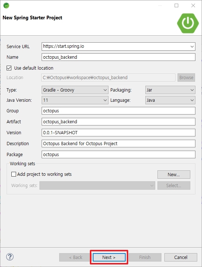Click the New Spring Starter Project heading
This screenshot has width=202, height=267.
click(33, 18)
